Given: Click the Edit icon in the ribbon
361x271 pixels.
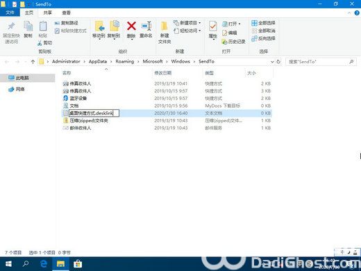Looking at the screenshot, I should click(x=224, y=33).
